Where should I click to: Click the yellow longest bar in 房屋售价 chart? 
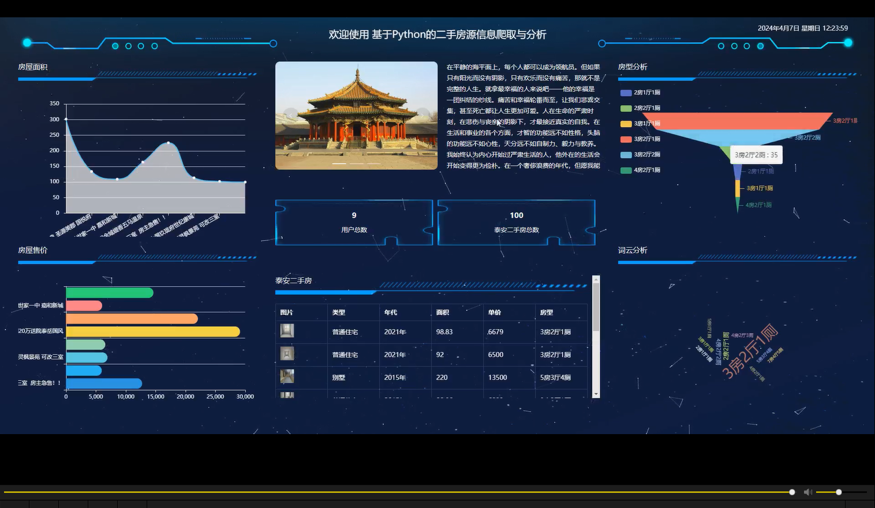click(153, 331)
